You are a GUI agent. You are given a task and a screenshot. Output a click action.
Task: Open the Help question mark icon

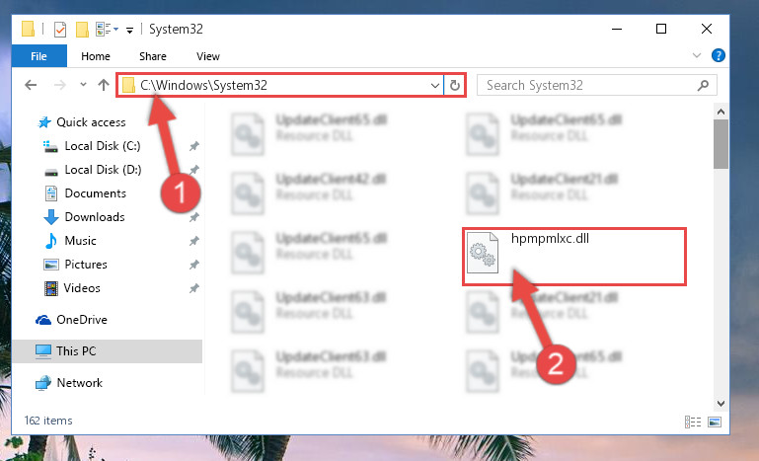(x=719, y=55)
